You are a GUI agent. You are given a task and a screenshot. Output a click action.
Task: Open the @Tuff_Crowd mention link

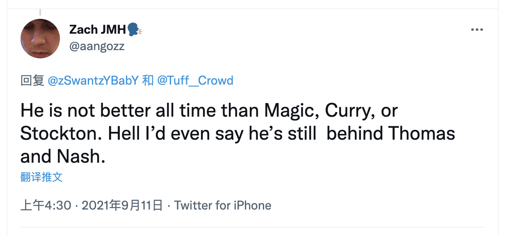coord(195,80)
